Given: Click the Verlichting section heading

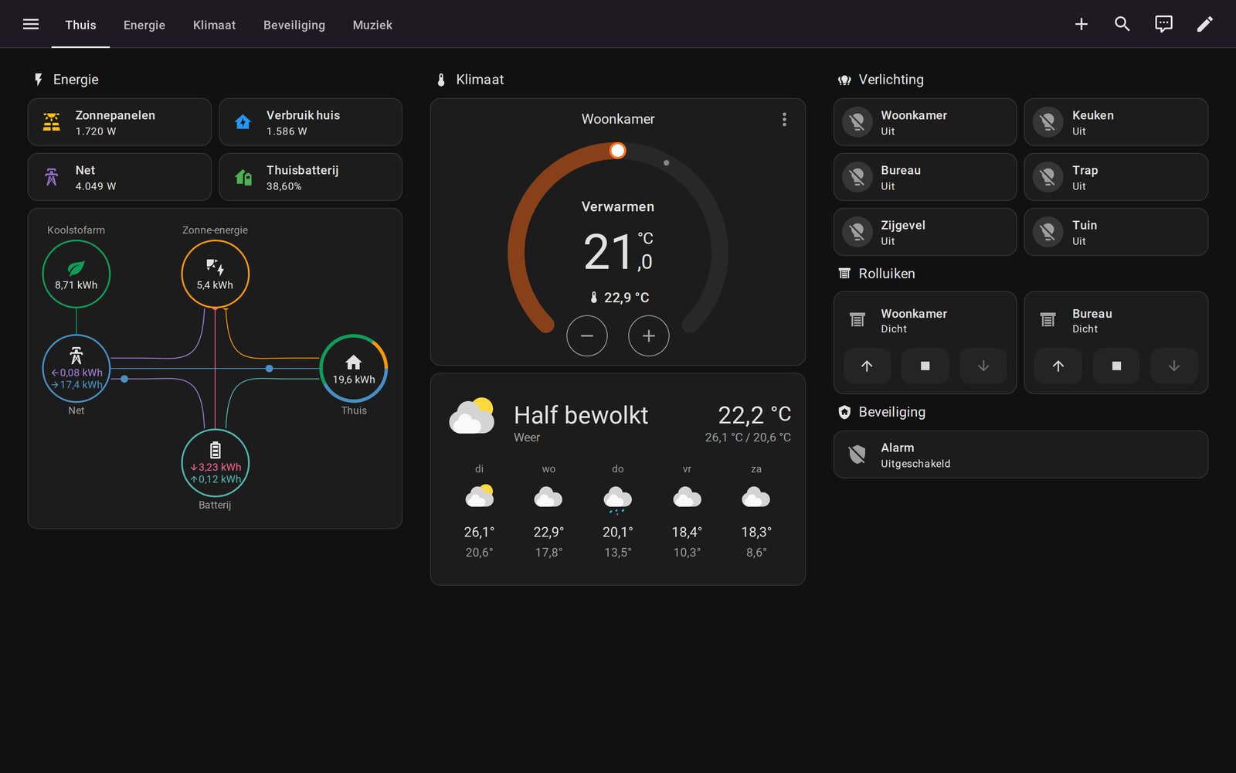Looking at the screenshot, I should (x=891, y=80).
